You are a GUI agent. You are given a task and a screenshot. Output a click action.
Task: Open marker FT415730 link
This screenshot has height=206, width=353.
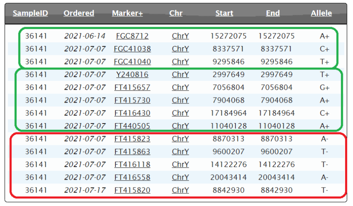click(x=132, y=100)
